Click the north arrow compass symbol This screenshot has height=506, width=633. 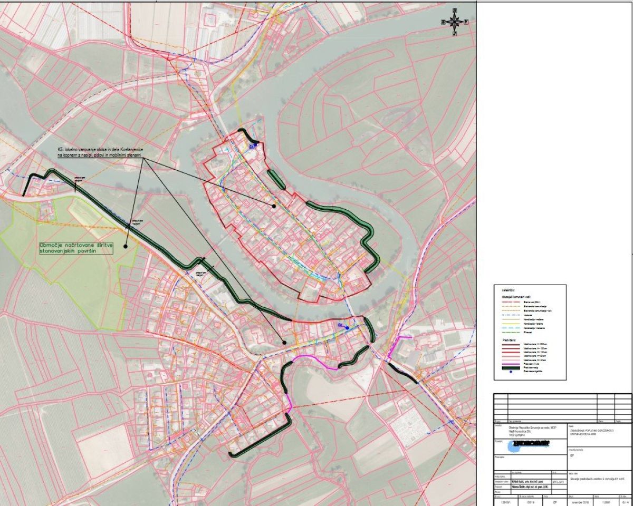coord(454,22)
